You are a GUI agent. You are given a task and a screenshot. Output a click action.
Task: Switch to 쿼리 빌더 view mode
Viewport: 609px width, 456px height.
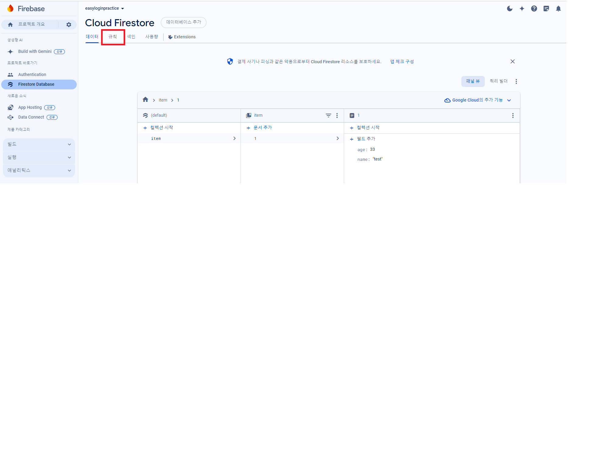[x=498, y=81]
